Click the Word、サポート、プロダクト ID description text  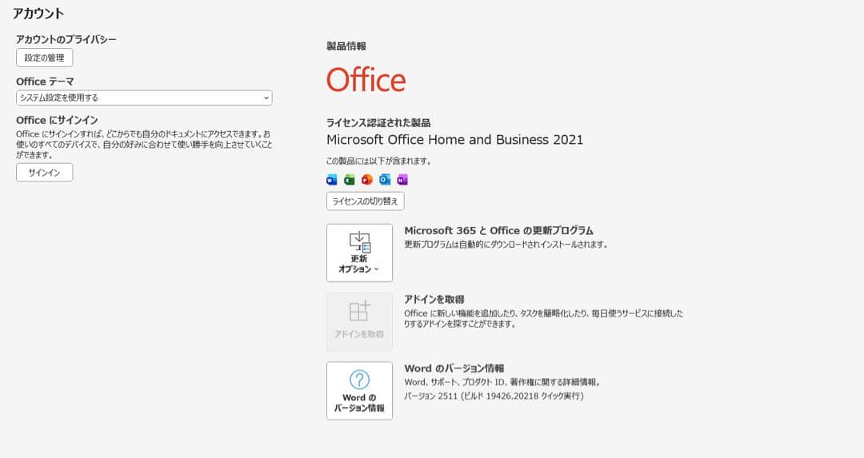(502, 382)
